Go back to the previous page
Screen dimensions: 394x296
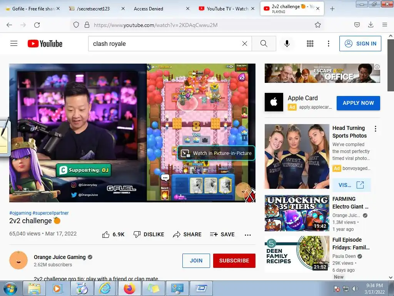pyautogui.click(x=9, y=25)
